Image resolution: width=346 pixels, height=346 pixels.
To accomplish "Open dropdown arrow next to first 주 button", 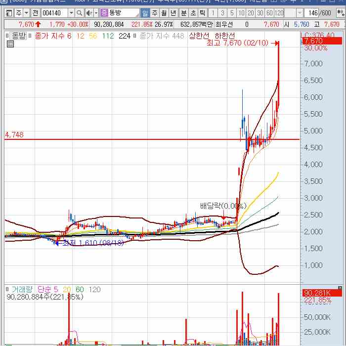I will (x=27, y=13).
